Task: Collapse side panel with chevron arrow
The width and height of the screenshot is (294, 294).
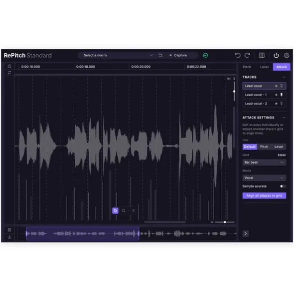Action: tap(246, 233)
